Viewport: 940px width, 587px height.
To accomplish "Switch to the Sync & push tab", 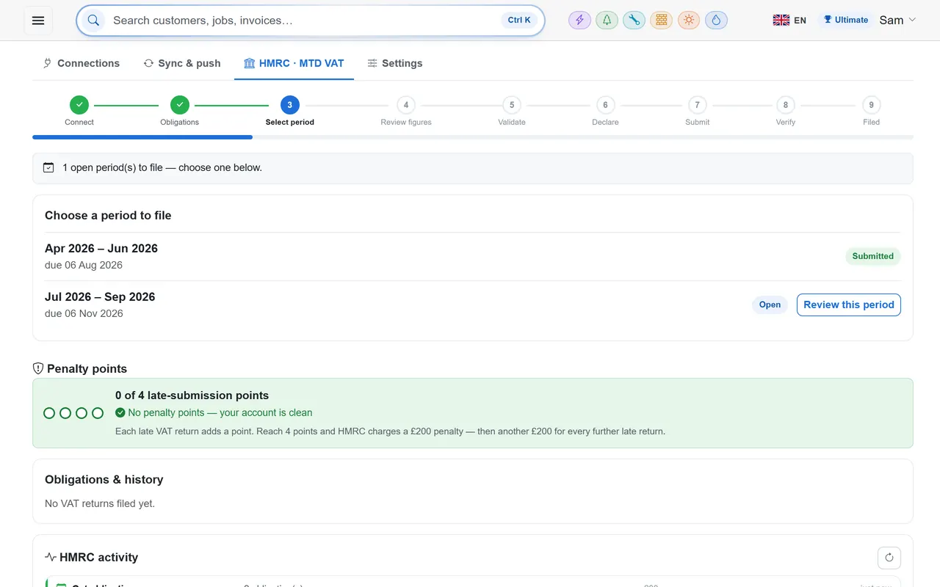I will click(182, 63).
